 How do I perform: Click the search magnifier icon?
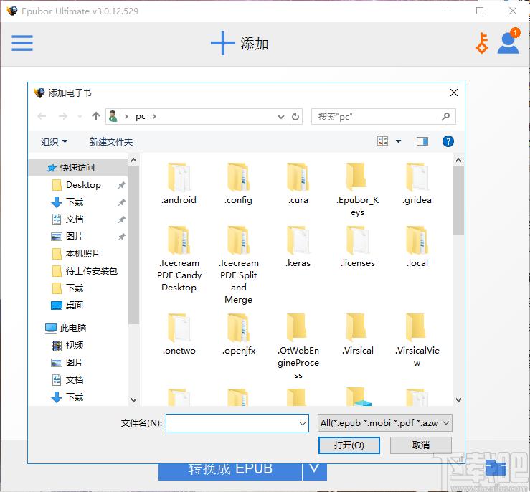(x=445, y=117)
